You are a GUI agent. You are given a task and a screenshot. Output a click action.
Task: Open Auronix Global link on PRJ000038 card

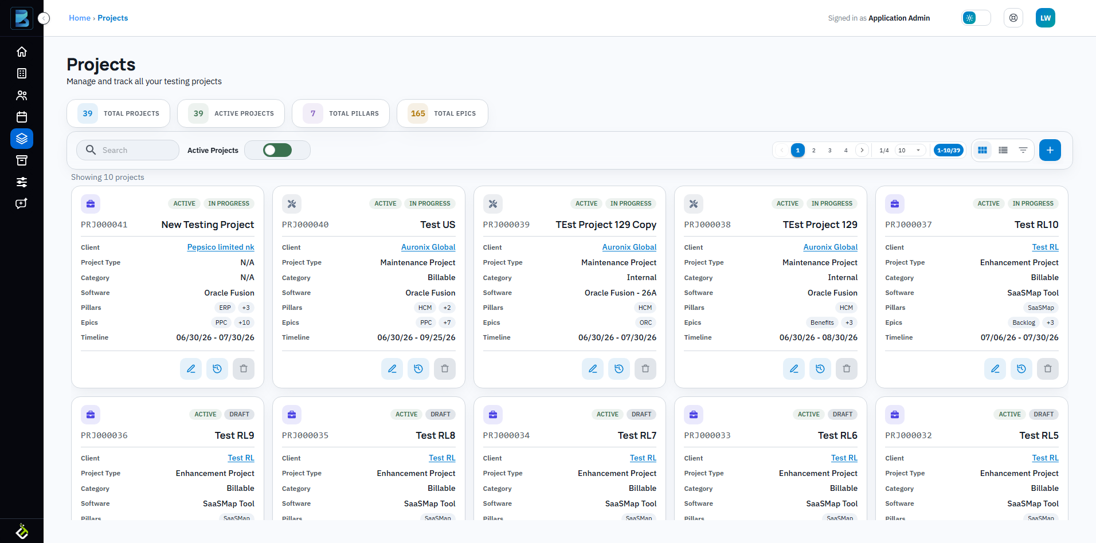pos(831,247)
